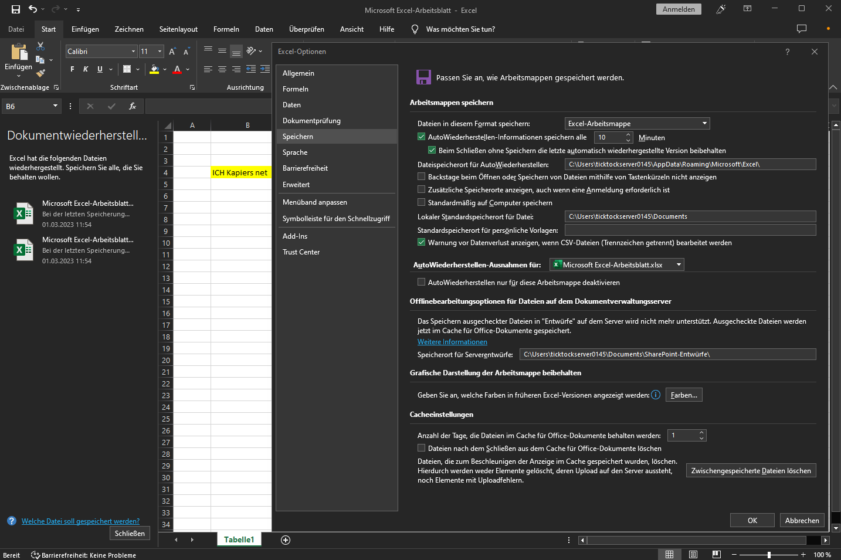Click the center alignment icon
The image size is (841, 560).
pos(222,69)
